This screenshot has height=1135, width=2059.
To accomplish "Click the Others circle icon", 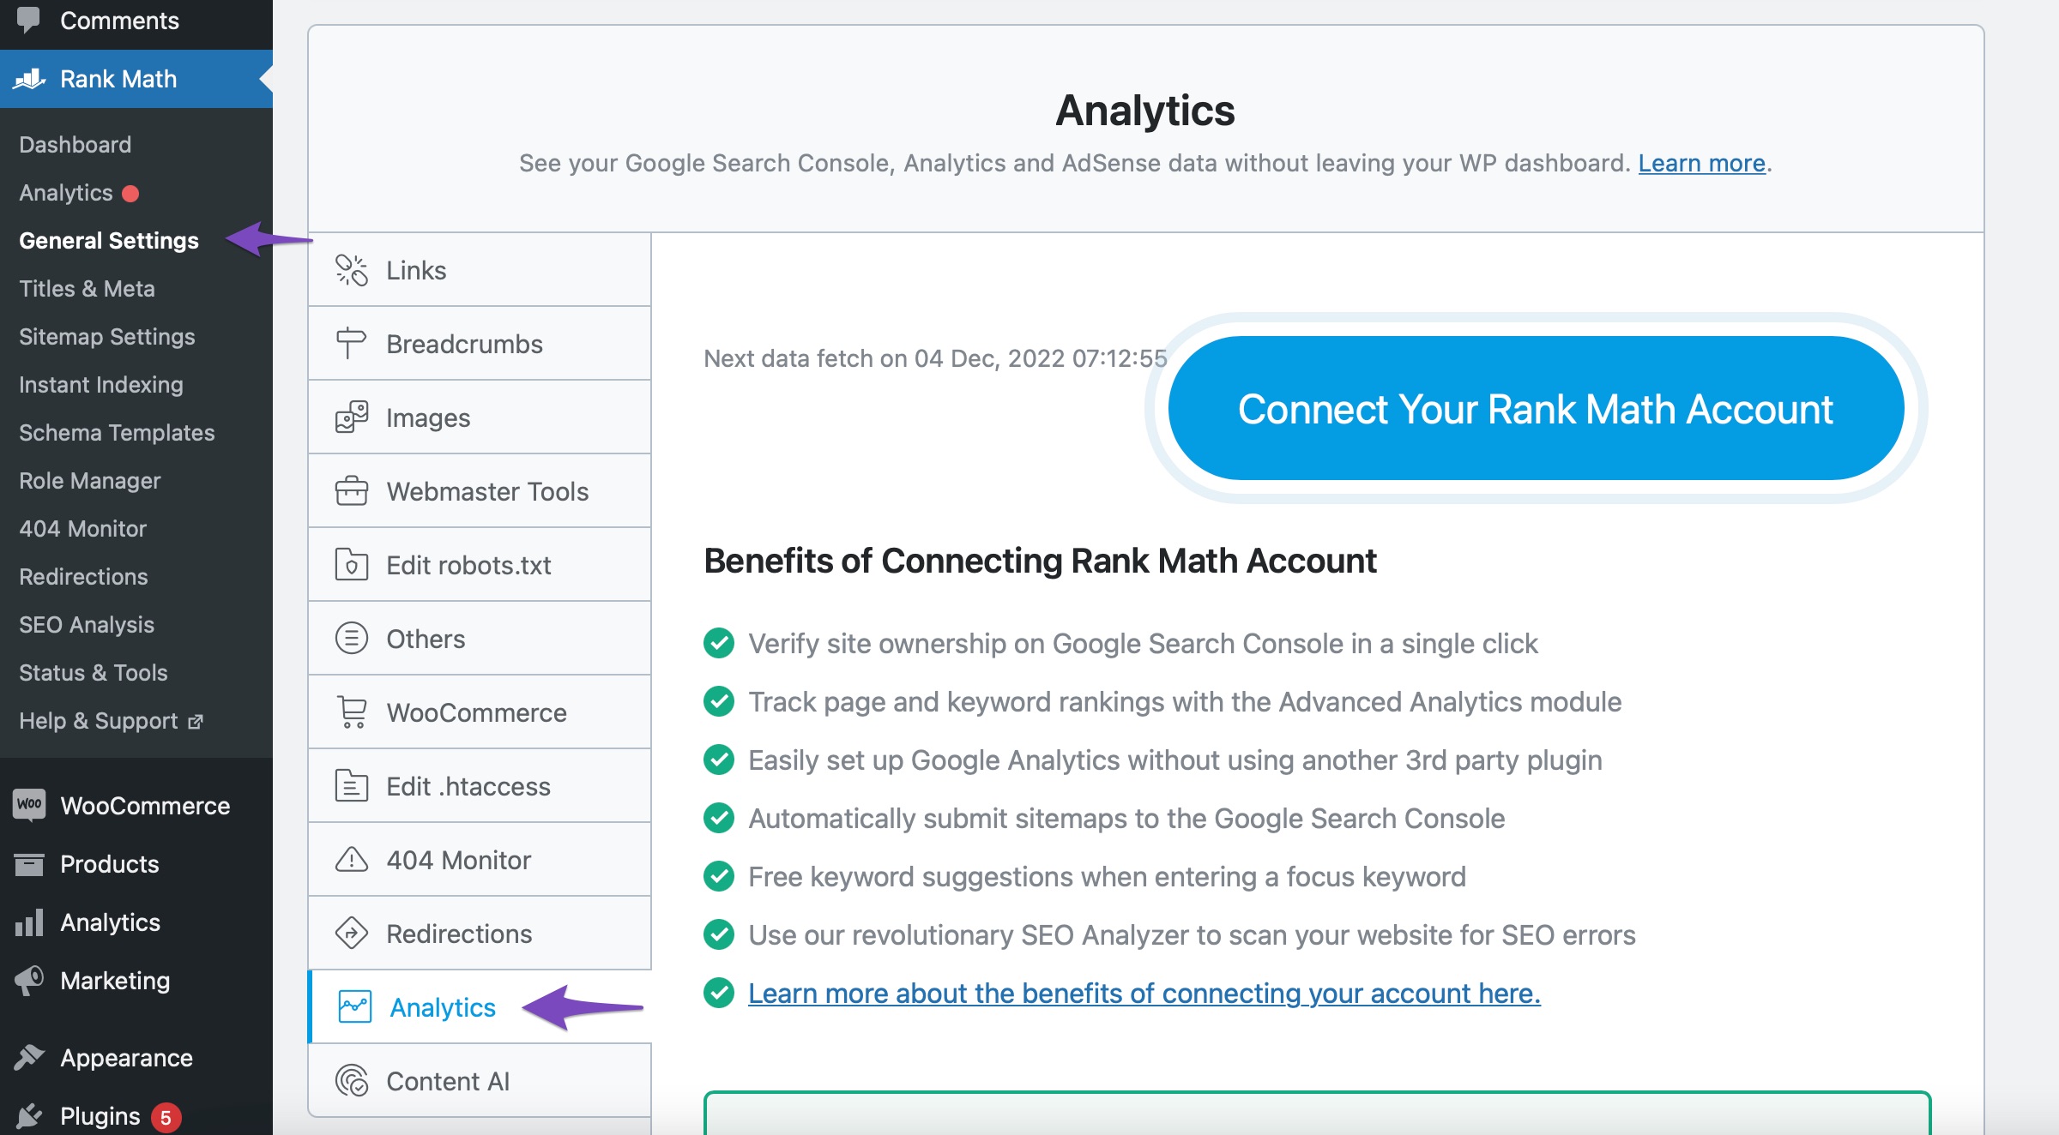I will 351,638.
